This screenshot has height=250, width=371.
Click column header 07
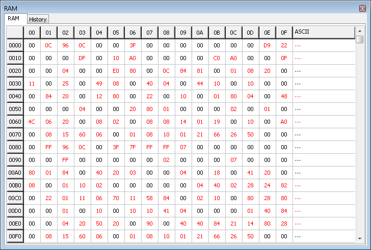(149, 33)
